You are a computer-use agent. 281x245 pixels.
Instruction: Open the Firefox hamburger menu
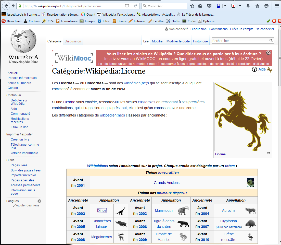[277, 6]
